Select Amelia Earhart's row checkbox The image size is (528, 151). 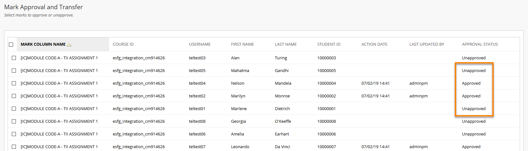pos(14,134)
